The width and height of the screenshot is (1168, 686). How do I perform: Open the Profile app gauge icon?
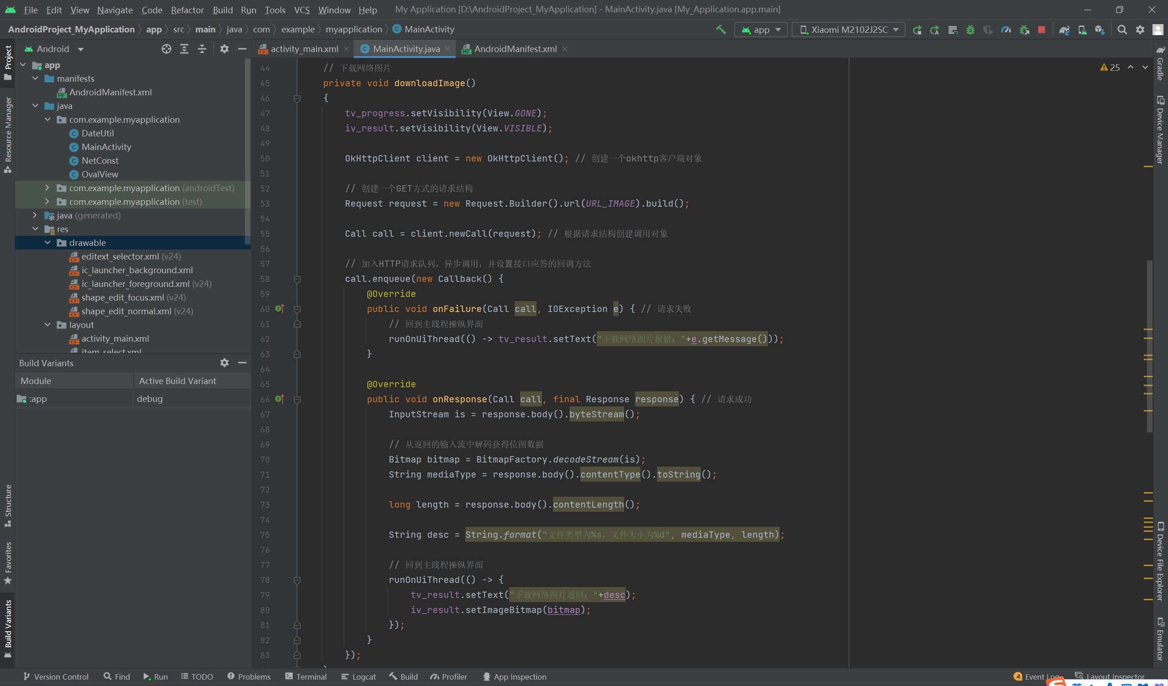click(x=1006, y=30)
